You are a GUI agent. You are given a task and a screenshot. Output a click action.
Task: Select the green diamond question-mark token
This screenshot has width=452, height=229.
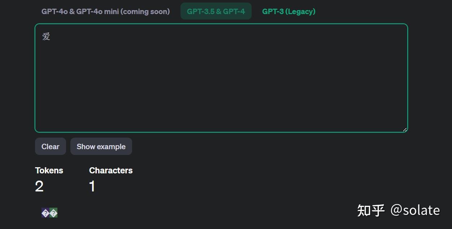53,213
